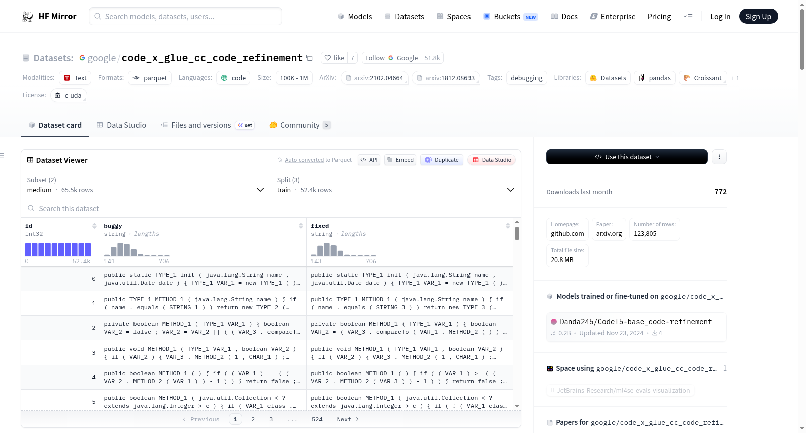This screenshot has width=806, height=433.
Task: Select the parquet format tag
Action: (x=150, y=78)
